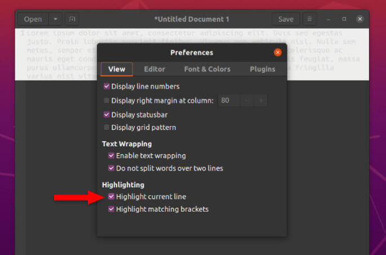
Task: Disable Enable text wrapping checkbox
Action: 111,156
